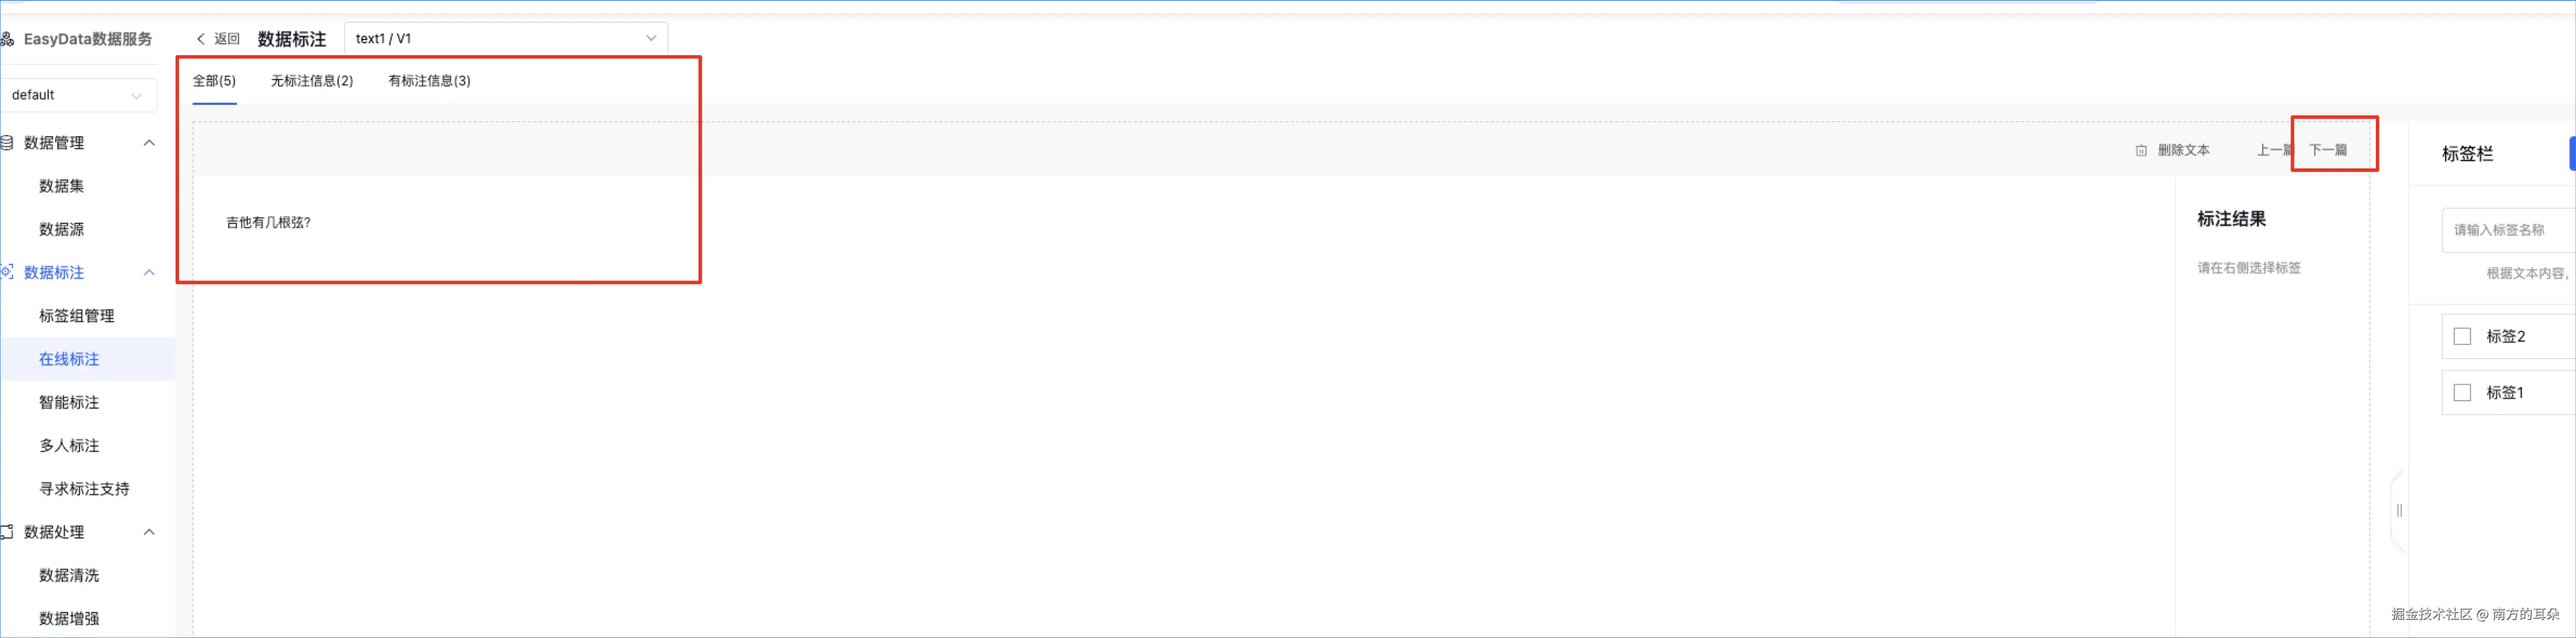Collapse the 数据管理 section chevron
This screenshot has width=2576, height=638.
point(149,143)
